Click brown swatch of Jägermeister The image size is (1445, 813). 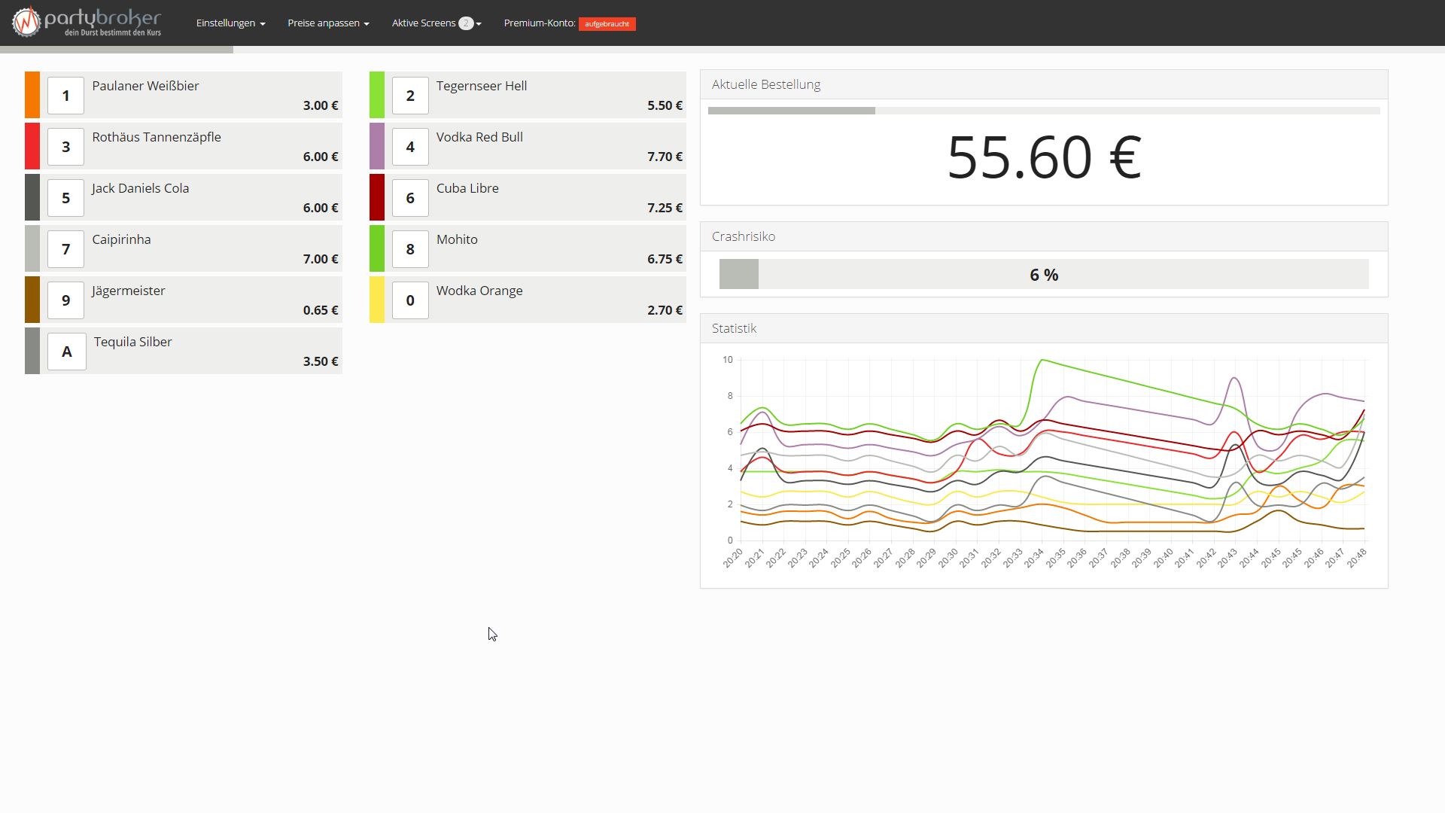pyautogui.click(x=32, y=300)
